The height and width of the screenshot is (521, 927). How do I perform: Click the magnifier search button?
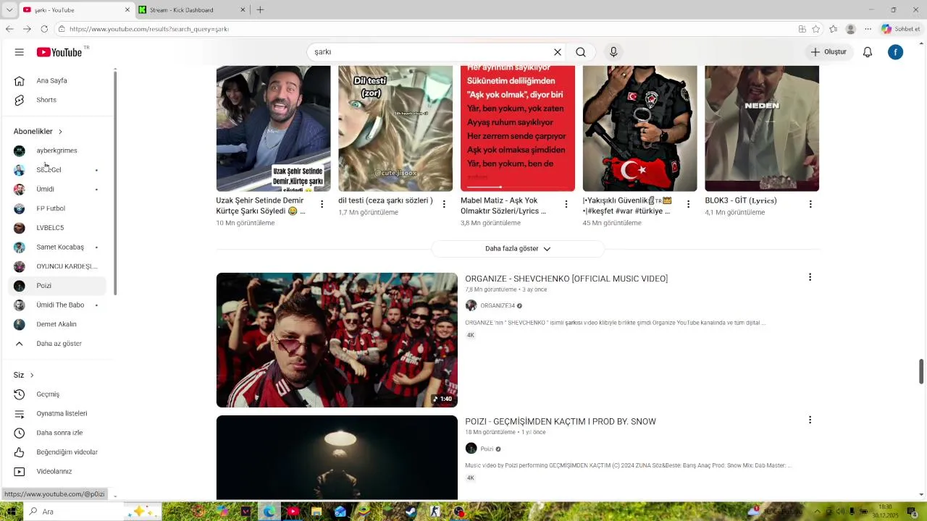coord(581,52)
